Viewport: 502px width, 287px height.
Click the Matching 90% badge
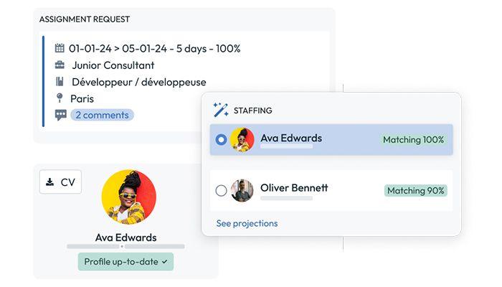(x=415, y=191)
